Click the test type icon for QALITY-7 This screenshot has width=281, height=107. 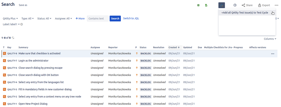coord(5,61)
